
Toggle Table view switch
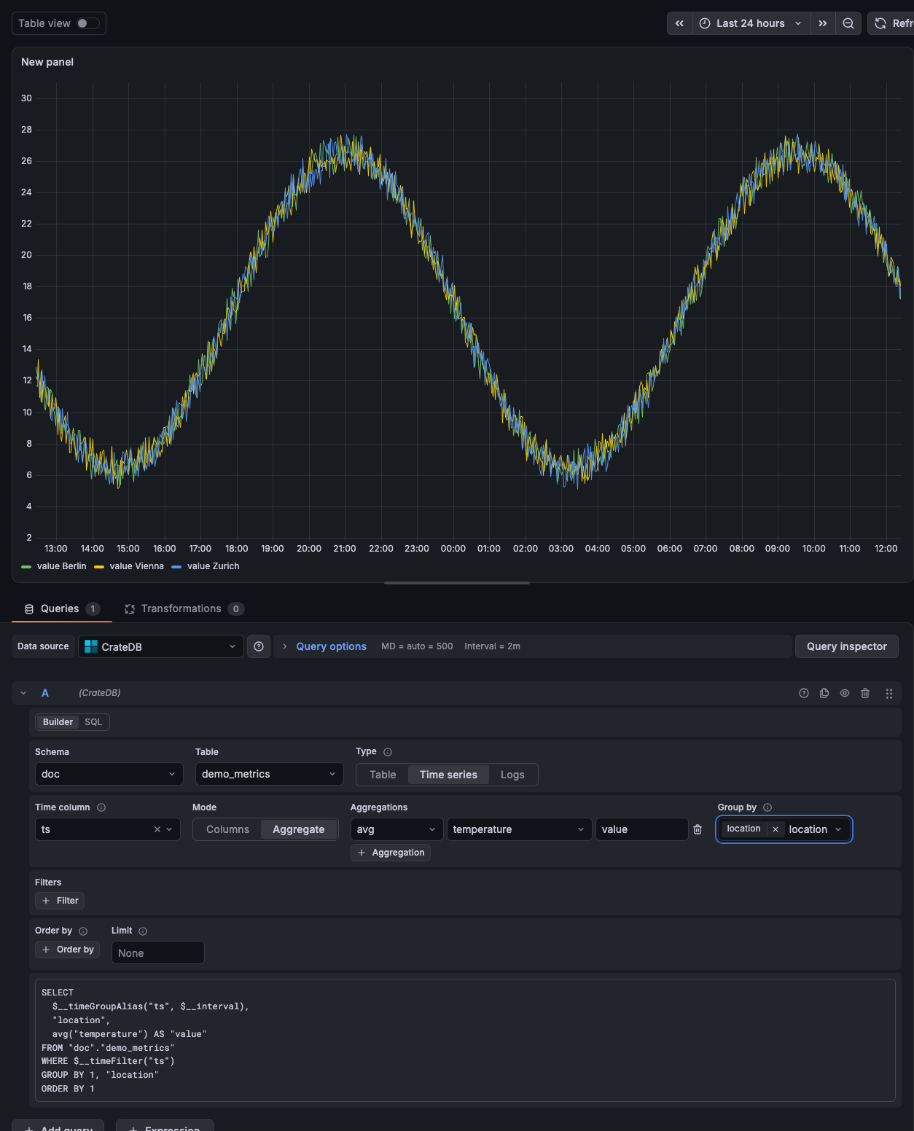pos(88,23)
